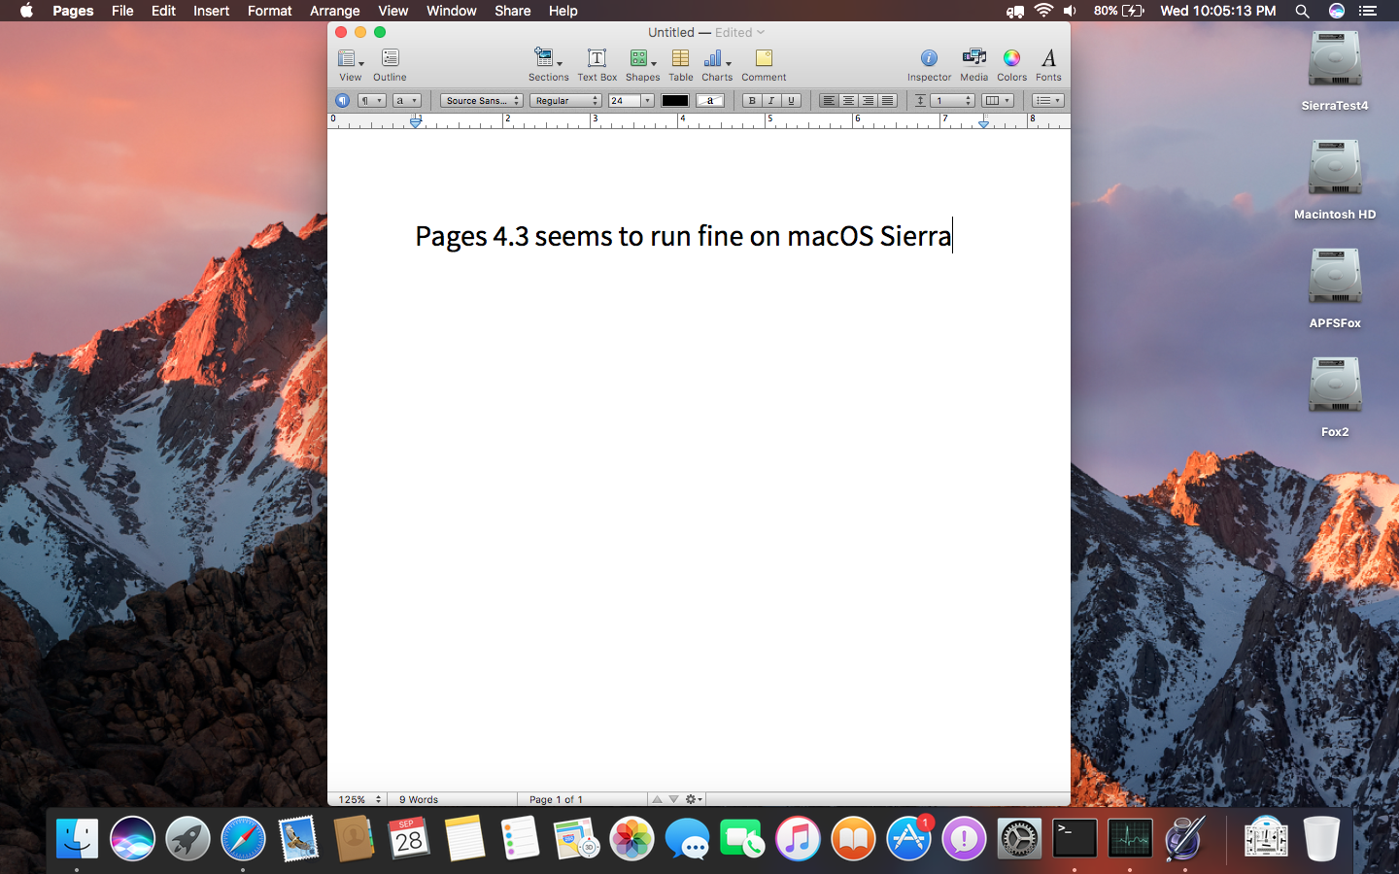Image resolution: width=1399 pixels, height=874 pixels.
Task: Toggle bold formatting
Action: 752,100
